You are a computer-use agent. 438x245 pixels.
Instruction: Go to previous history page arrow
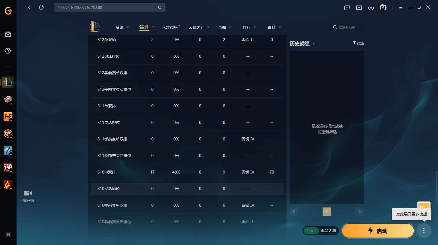[x=294, y=212]
